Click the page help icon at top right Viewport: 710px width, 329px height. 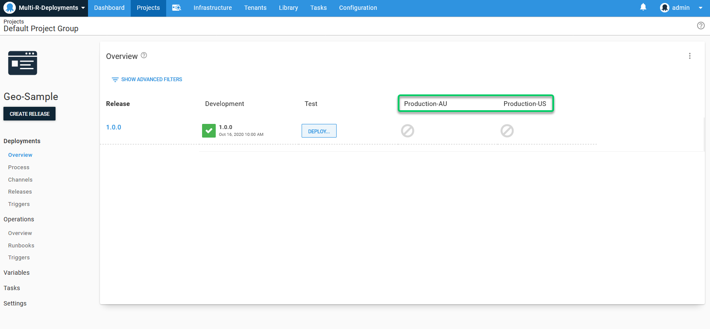click(x=701, y=26)
